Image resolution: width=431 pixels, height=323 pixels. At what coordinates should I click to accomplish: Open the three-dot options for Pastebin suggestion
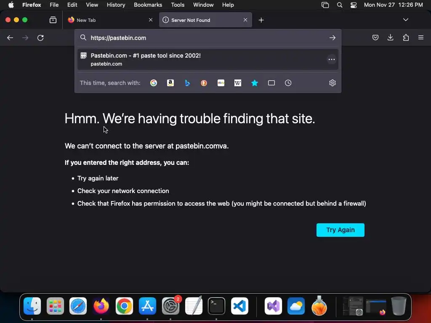[332, 59]
